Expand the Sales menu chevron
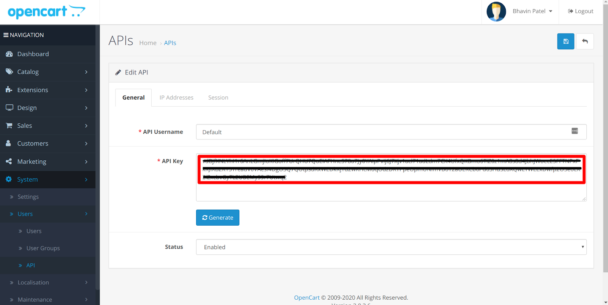 coord(86,126)
